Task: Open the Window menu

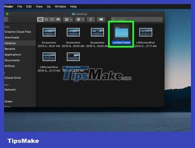Action: (61, 6)
